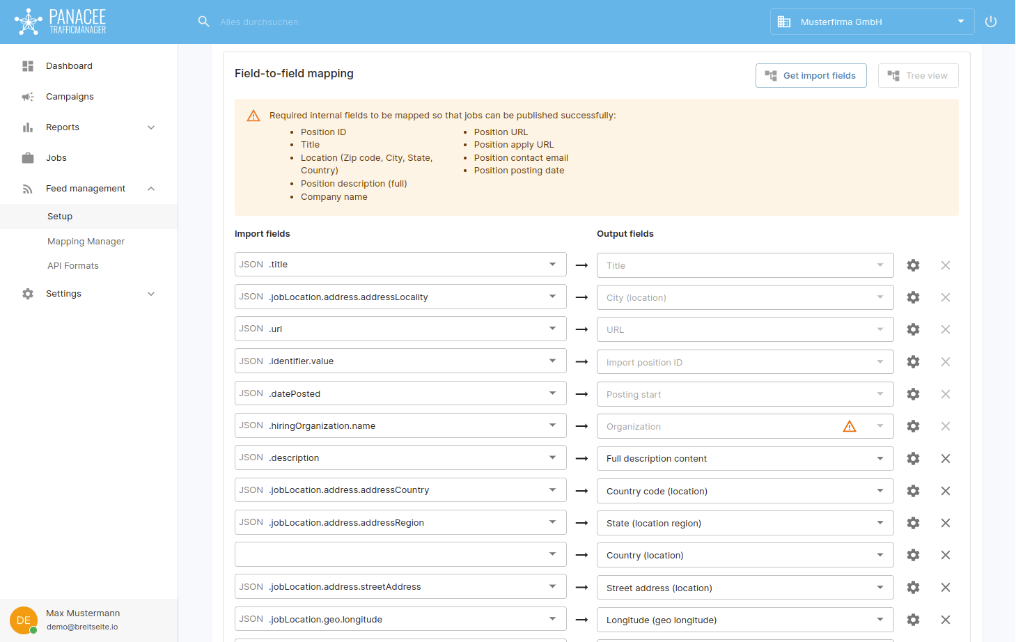This screenshot has height=642, width=1016.
Task: Remove the Country code (location) mapping row
Action: [x=945, y=491]
